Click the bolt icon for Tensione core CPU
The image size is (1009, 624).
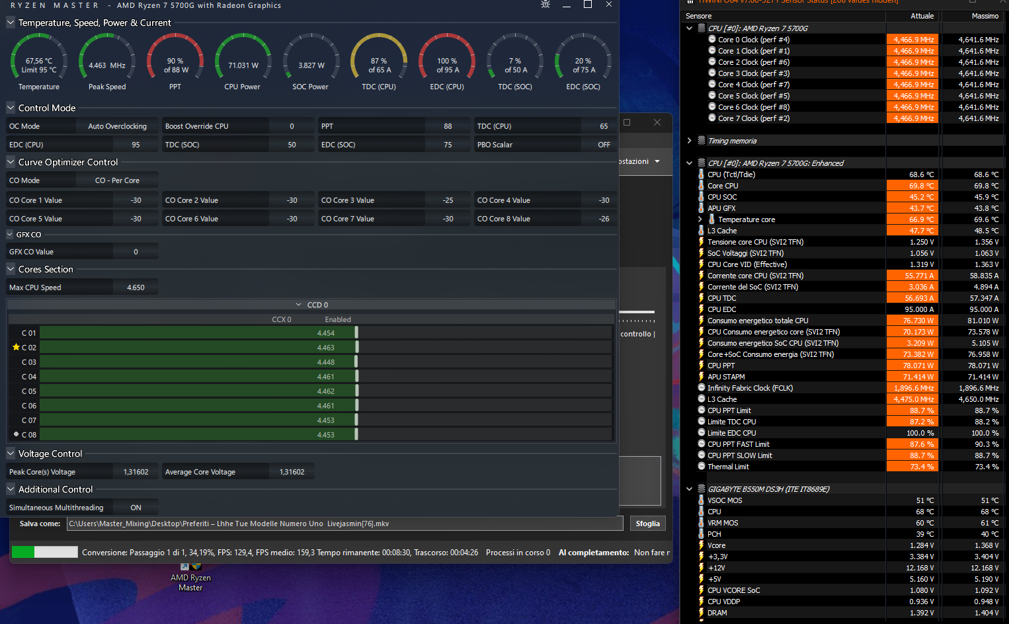[702, 242]
